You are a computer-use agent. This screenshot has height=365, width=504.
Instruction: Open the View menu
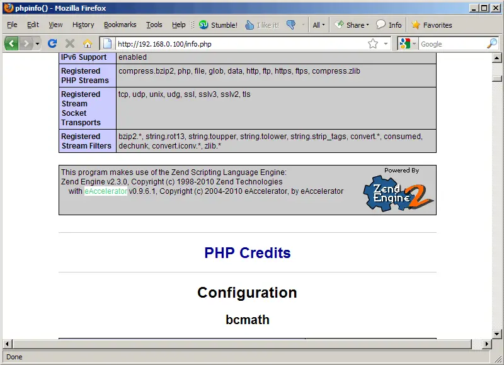point(55,25)
